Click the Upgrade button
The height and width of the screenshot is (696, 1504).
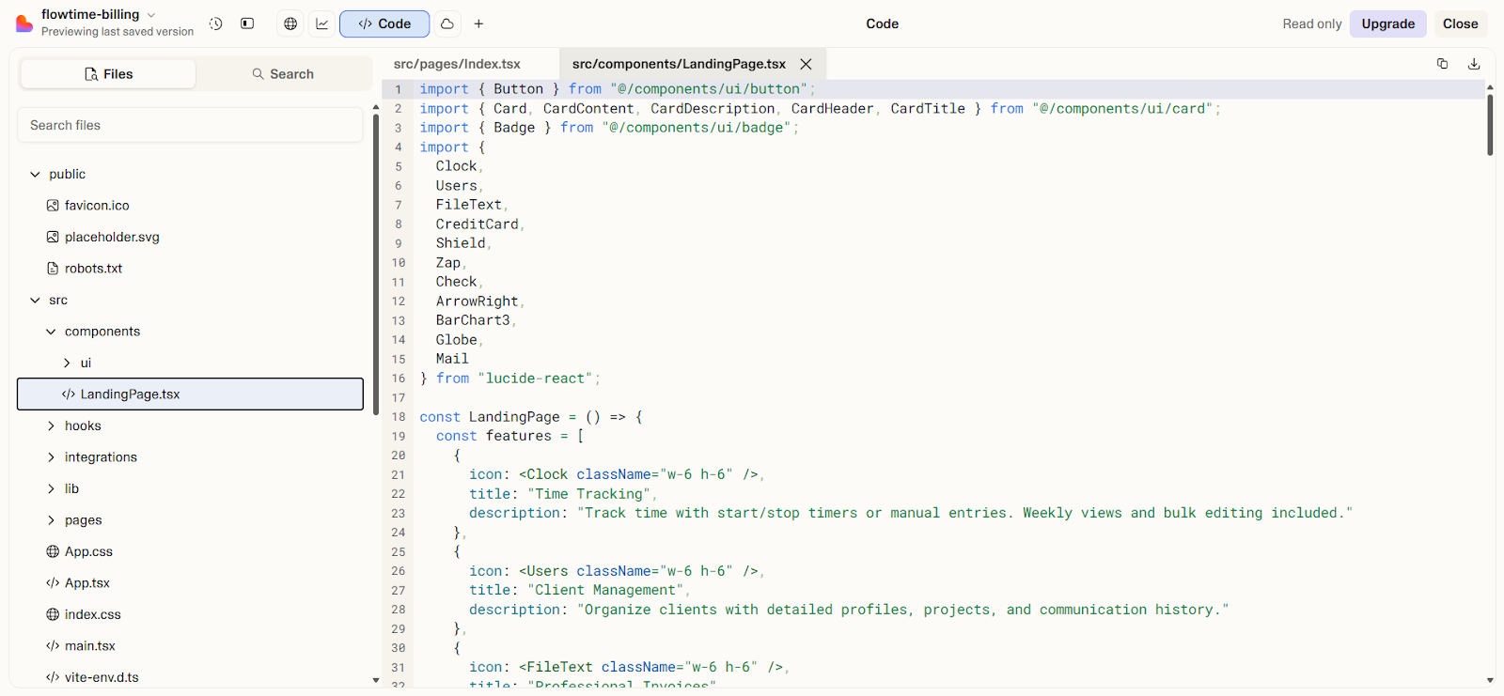click(x=1388, y=23)
